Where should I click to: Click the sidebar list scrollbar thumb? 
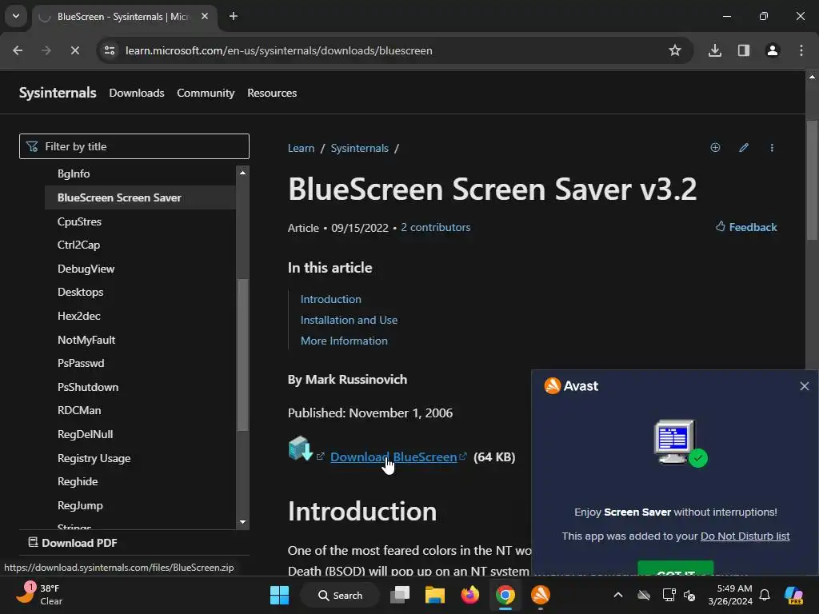coord(242,355)
